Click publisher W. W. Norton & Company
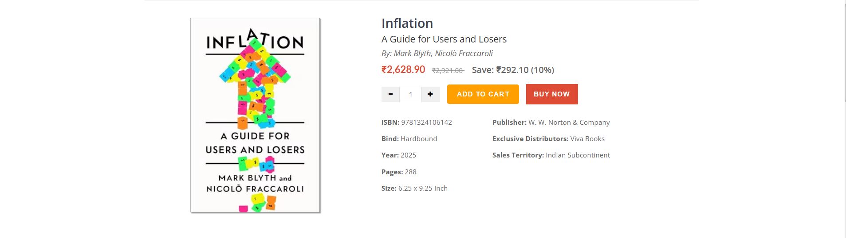846x238 pixels. (x=569, y=123)
